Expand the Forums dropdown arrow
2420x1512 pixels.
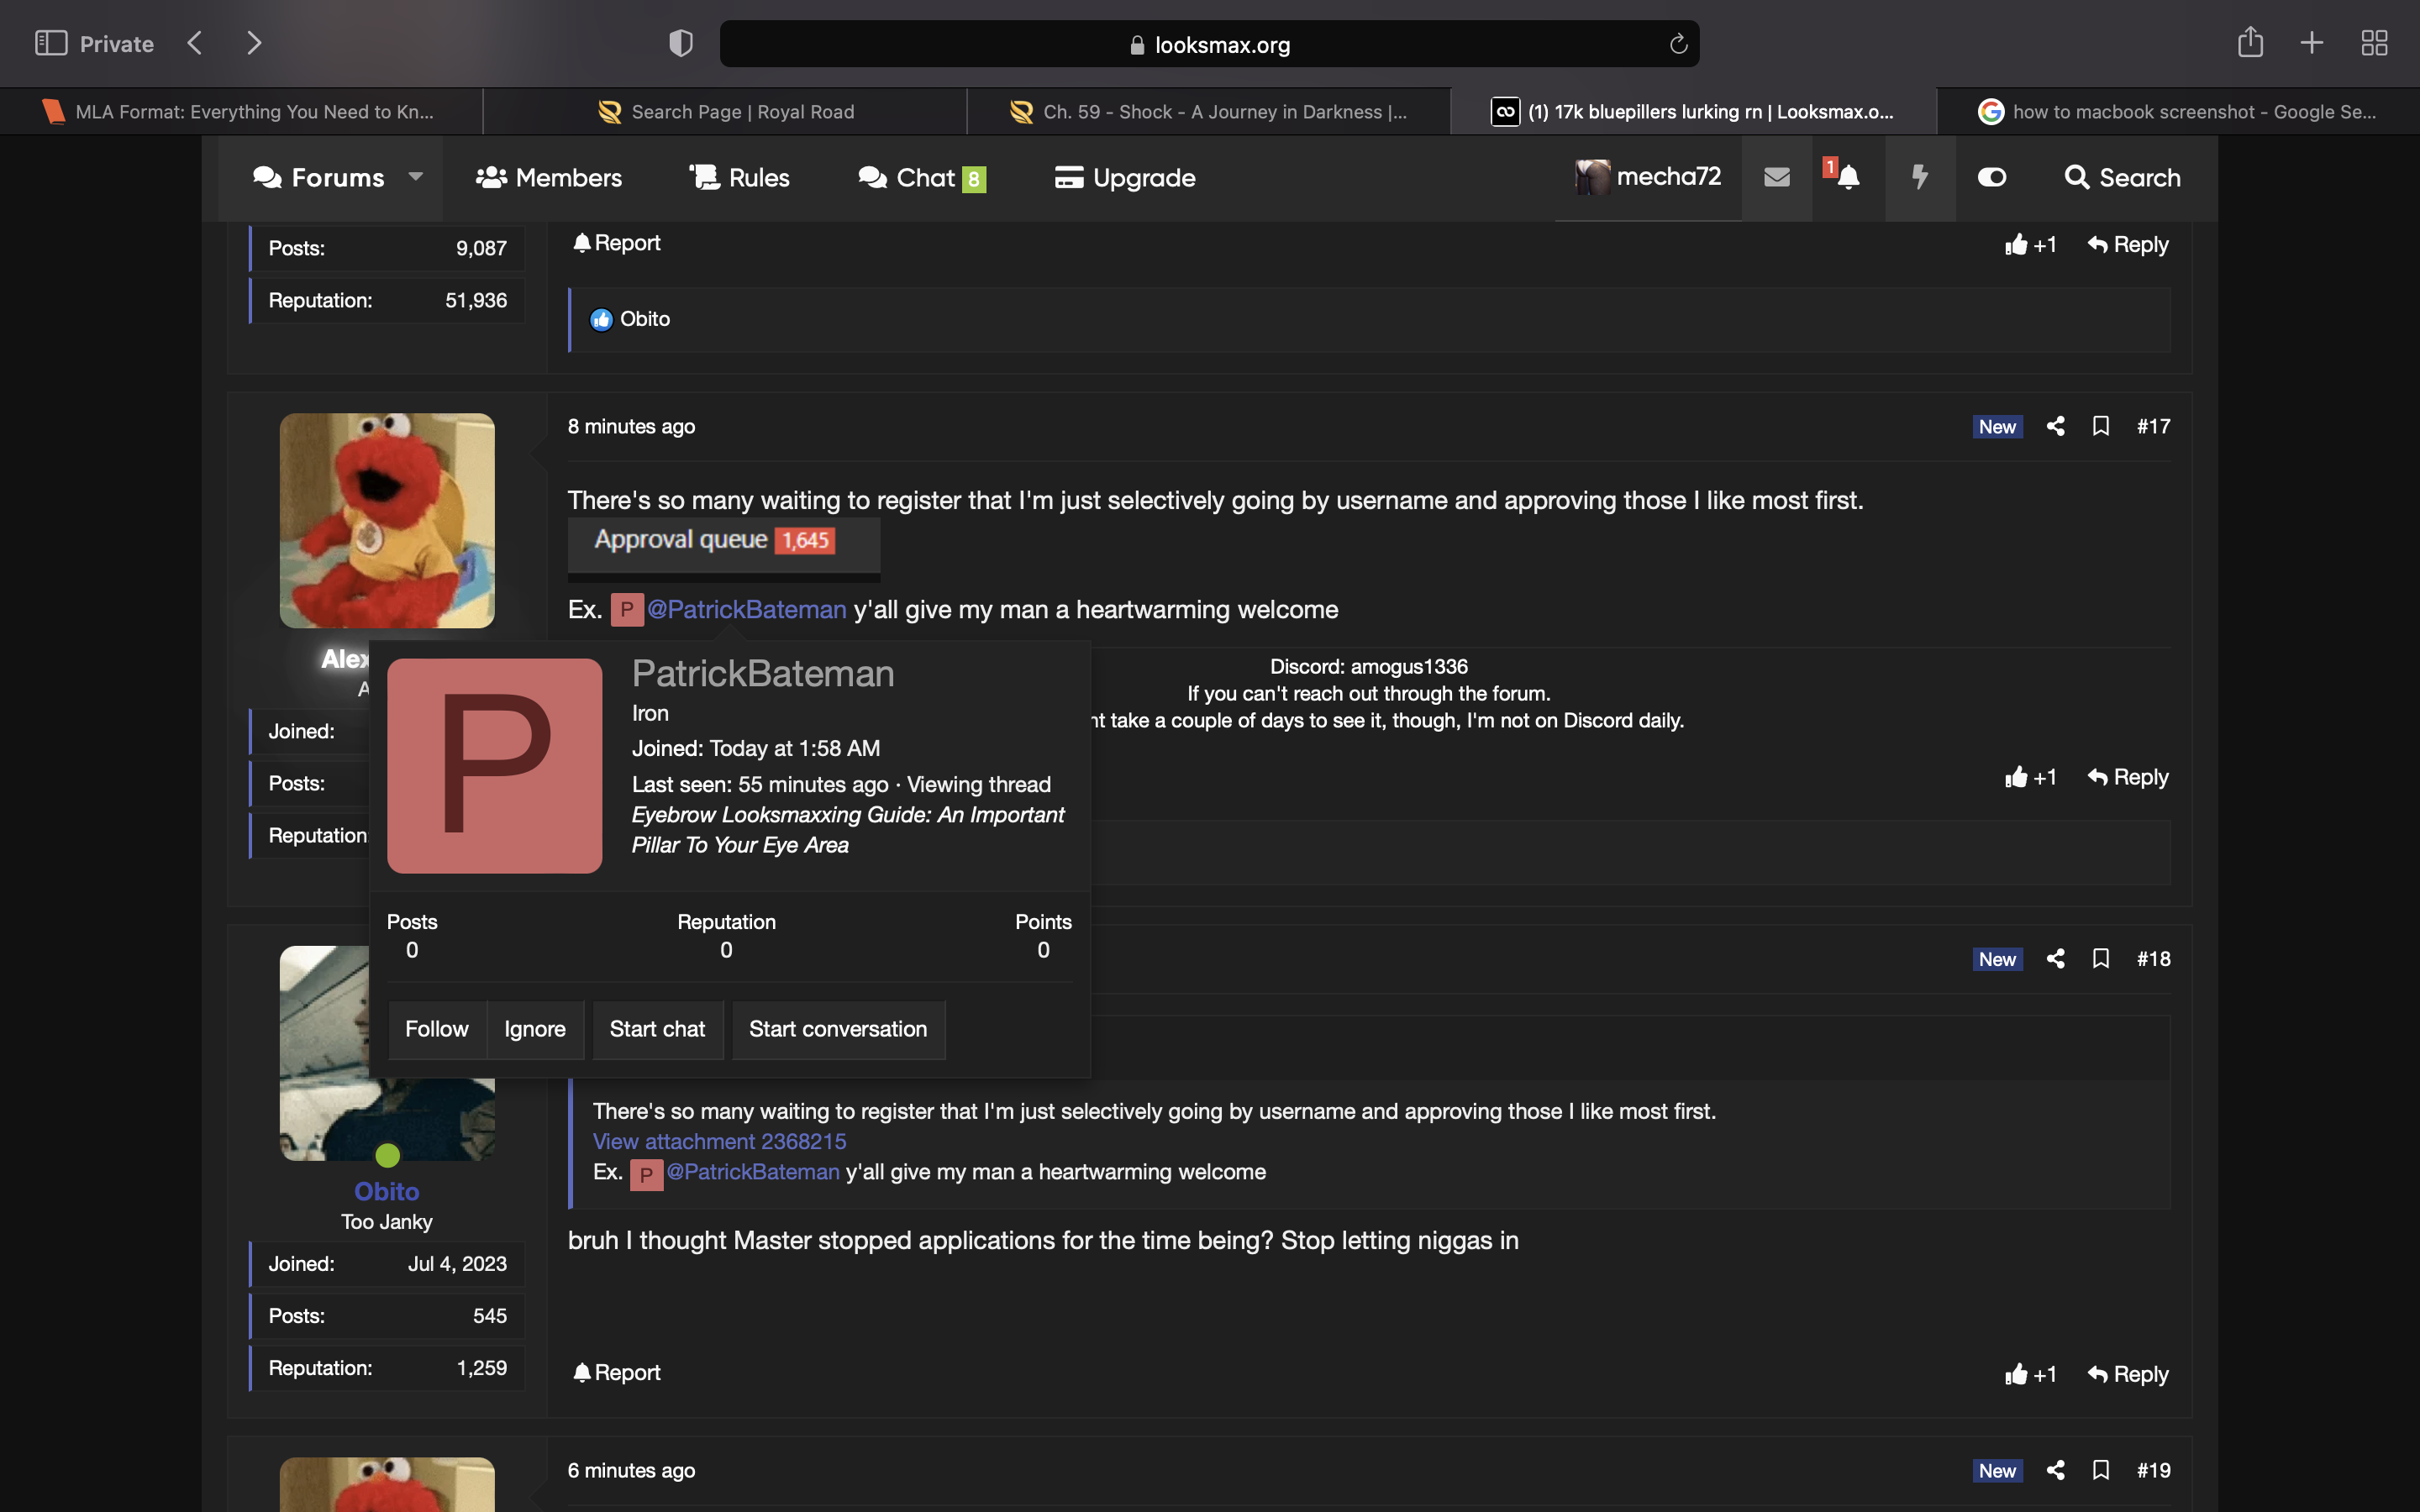415,176
